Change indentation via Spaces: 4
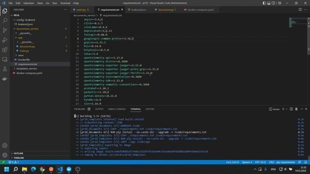This screenshot has height=174, width=310. coord(247,162)
